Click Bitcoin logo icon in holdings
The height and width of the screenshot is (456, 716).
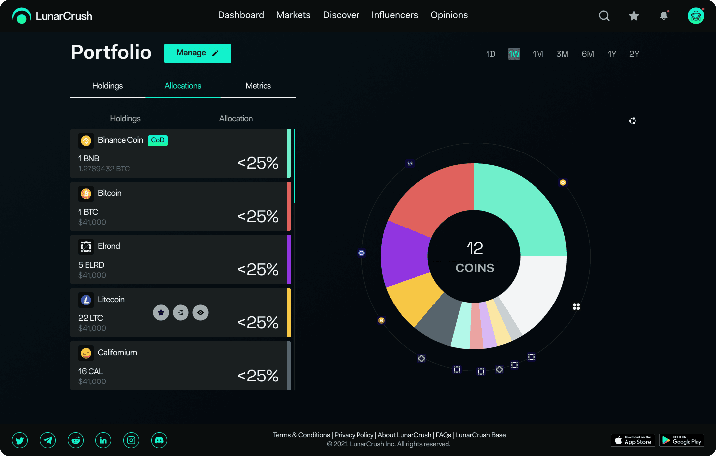coord(86,194)
